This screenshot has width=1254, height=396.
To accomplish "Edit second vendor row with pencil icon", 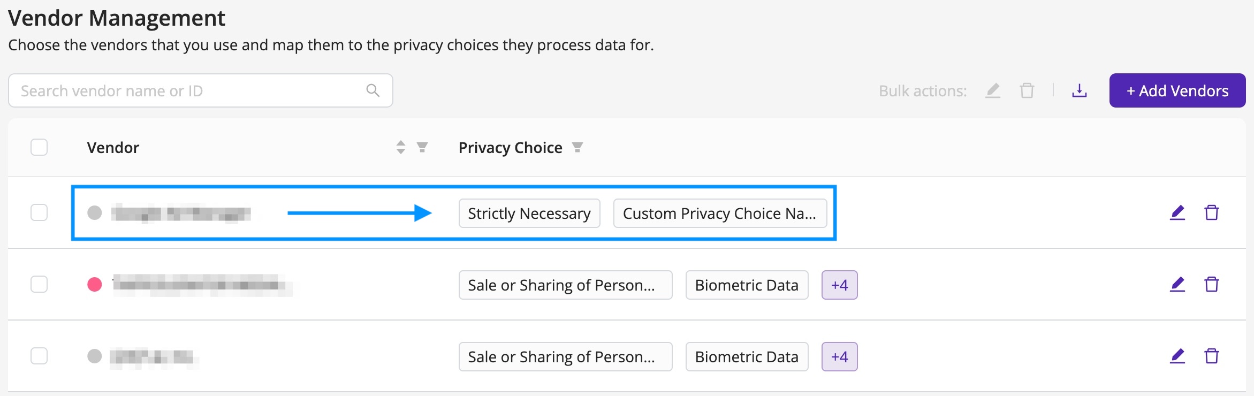I will [1177, 284].
